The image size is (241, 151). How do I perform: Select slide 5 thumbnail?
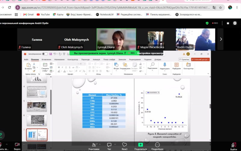(x=37, y=106)
